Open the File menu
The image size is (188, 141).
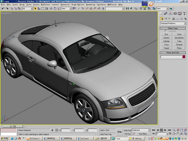click(3, 5)
